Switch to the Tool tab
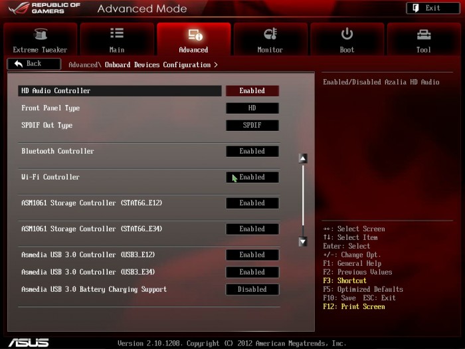Image resolution: width=465 pixels, height=349 pixels. point(424,39)
